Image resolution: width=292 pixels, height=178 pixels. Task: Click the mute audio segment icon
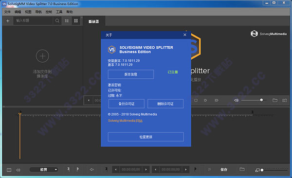coord(92,169)
